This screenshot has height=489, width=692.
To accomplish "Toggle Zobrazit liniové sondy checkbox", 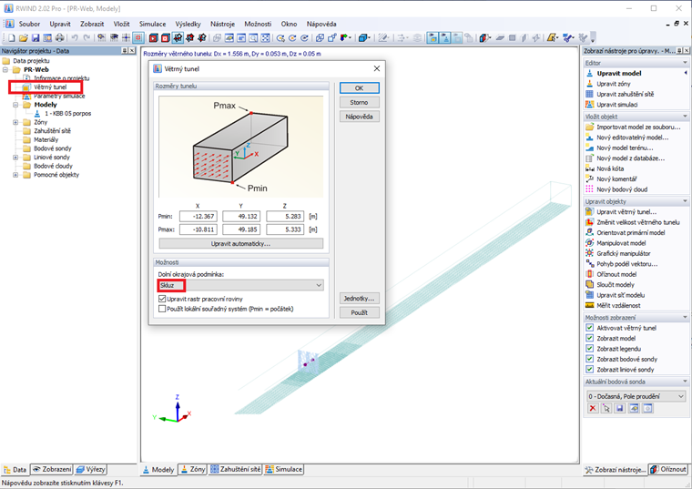I will 590,370.
